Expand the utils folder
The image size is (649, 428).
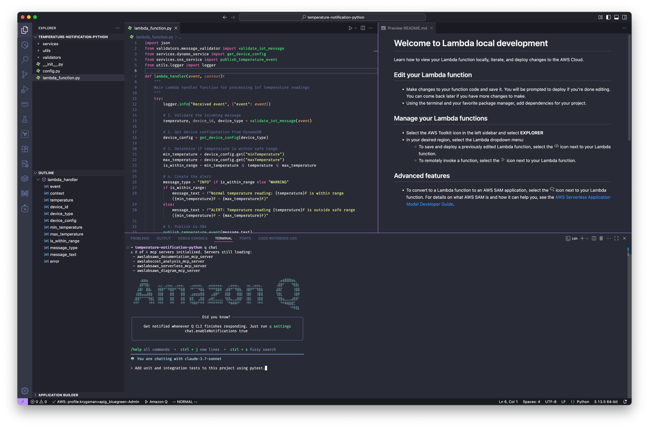tap(79, 51)
